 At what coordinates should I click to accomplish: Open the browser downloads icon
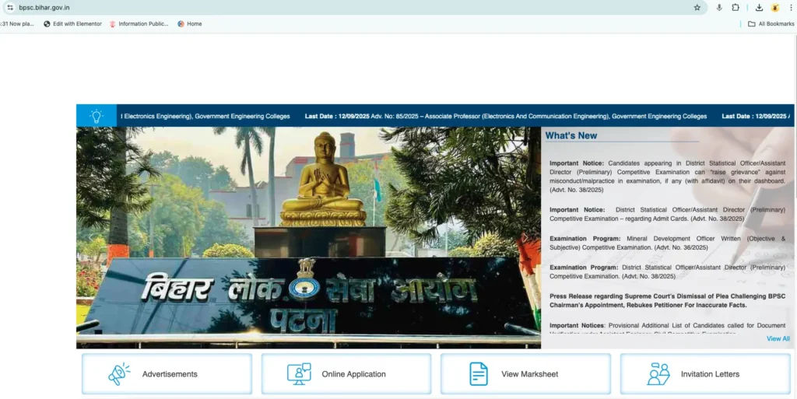coord(759,7)
